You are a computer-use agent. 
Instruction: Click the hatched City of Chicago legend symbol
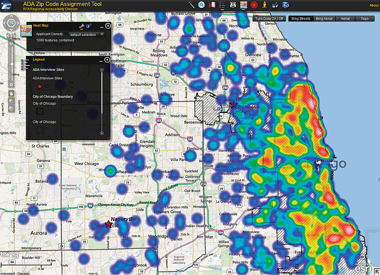[40, 130]
